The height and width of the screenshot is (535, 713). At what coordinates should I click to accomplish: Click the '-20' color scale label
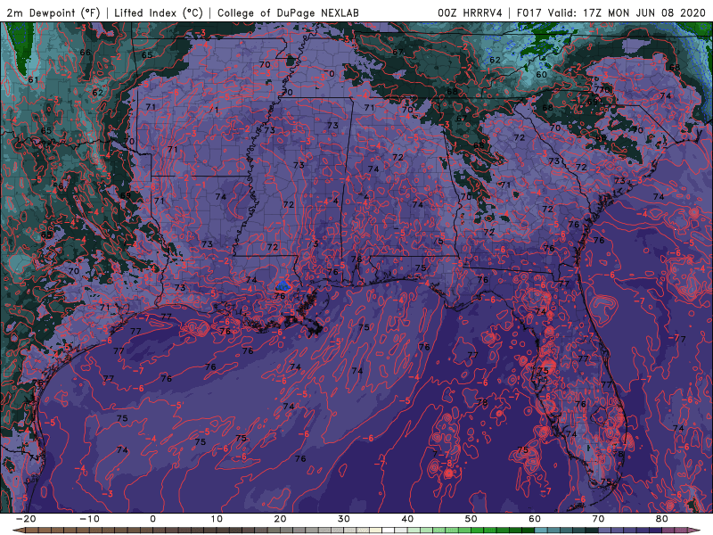pyautogui.click(x=26, y=519)
